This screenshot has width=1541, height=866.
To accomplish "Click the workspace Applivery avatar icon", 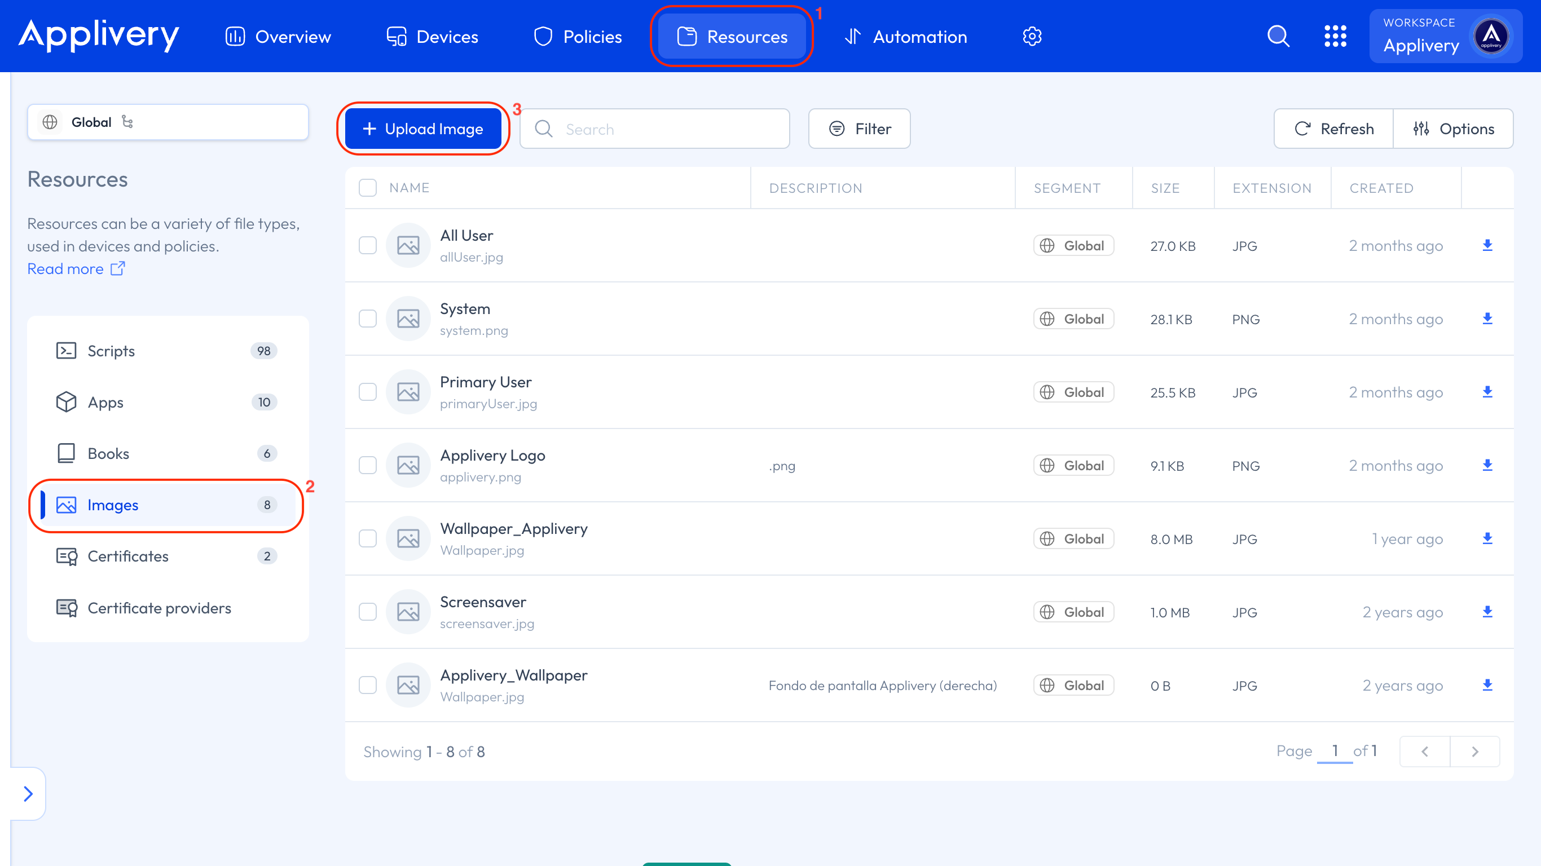I will point(1491,37).
